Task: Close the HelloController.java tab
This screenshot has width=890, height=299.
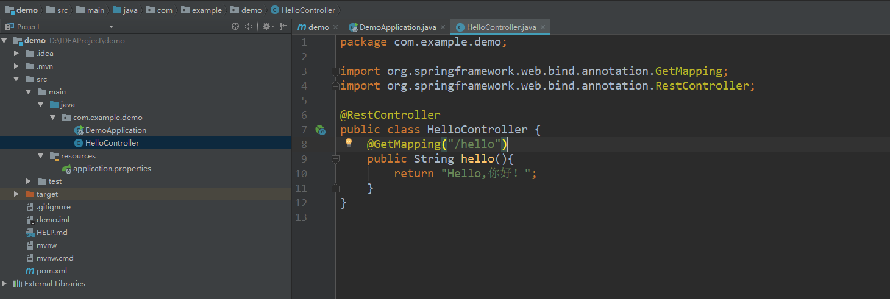Action: tap(543, 27)
